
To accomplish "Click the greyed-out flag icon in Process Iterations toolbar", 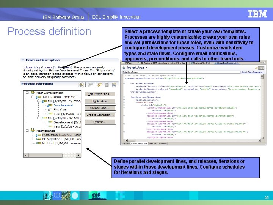I will (x=90, y=85).
